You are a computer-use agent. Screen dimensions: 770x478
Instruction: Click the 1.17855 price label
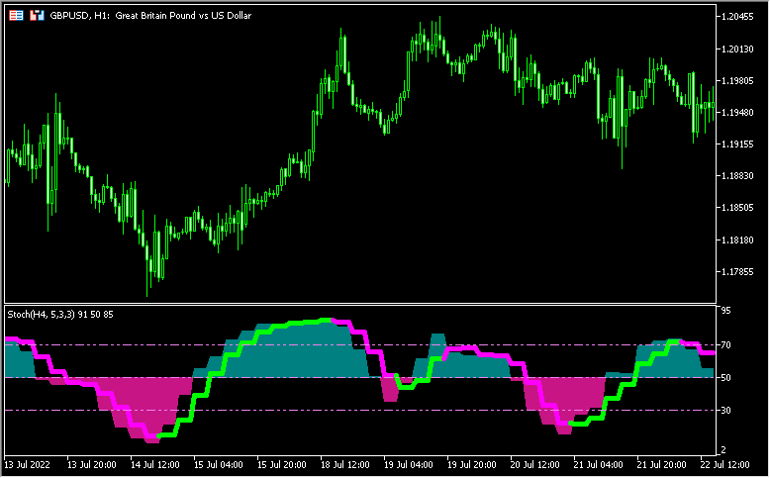tap(737, 272)
